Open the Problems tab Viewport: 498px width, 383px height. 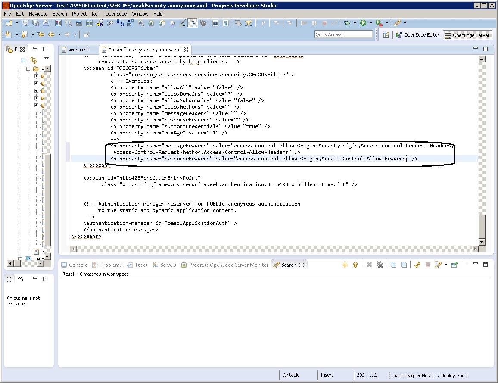coord(107,265)
